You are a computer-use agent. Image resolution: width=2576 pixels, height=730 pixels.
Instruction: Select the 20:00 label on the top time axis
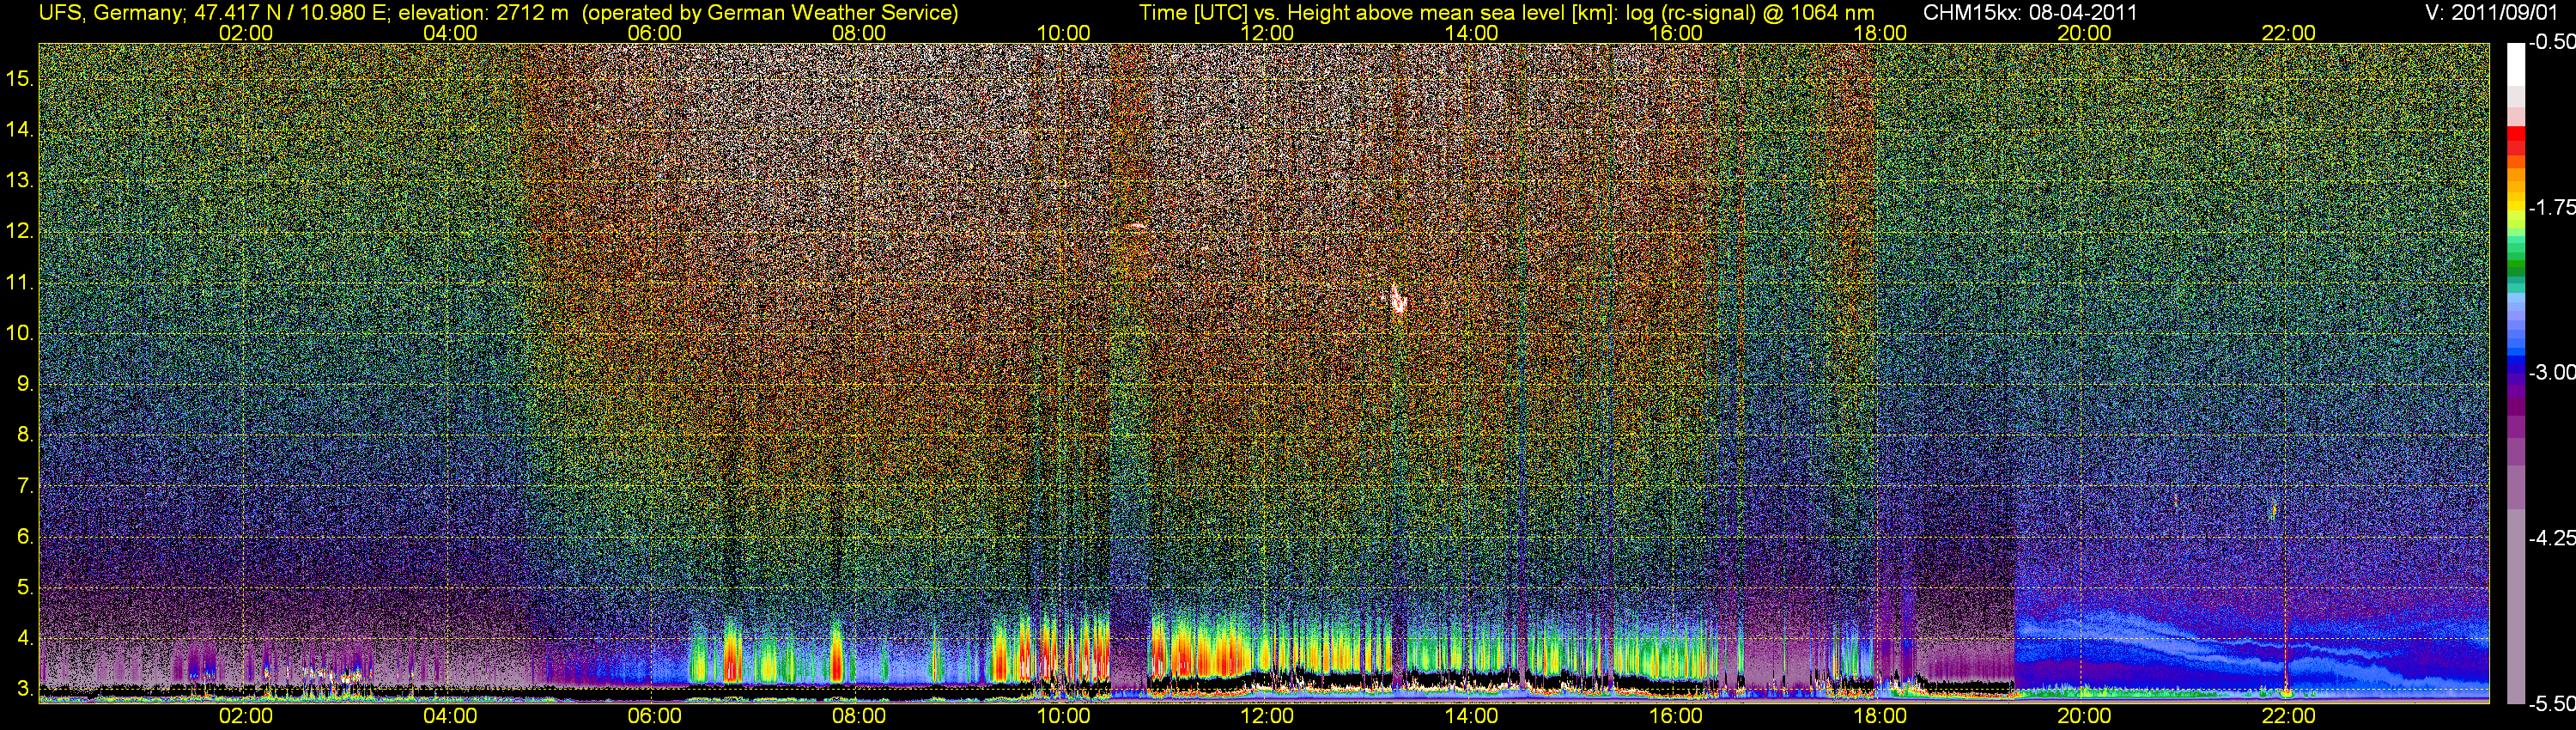pos(2084,33)
